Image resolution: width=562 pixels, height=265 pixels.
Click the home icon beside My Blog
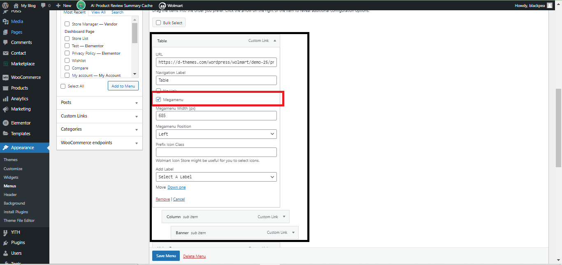(x=16, y=5)
